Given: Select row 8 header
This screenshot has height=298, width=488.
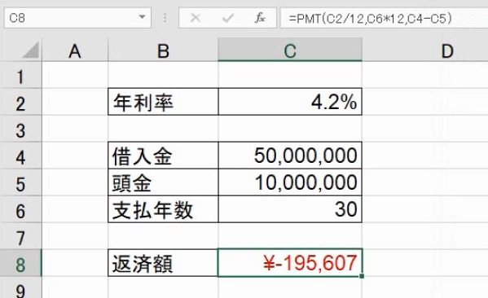Looking at the screenshot, I should (20, 263).
